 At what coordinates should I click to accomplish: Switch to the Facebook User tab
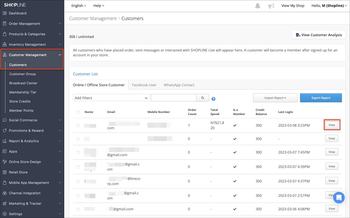tap(144, 85)
